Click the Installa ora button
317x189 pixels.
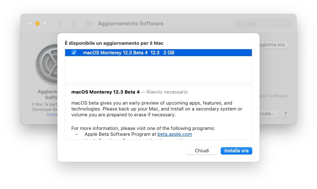[x=236, y=151]
